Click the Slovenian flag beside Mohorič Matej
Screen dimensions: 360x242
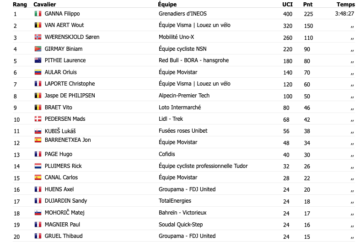[38, 213]
